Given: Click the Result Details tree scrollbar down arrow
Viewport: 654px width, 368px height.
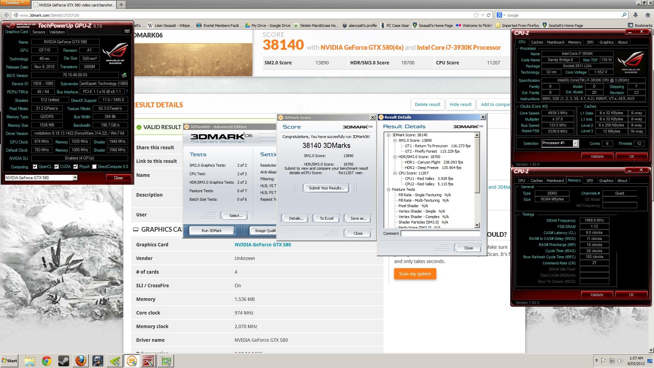Looking at the screenshot, I should [x=477, y=225].
